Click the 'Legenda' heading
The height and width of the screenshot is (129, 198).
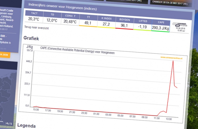(26, 126)
